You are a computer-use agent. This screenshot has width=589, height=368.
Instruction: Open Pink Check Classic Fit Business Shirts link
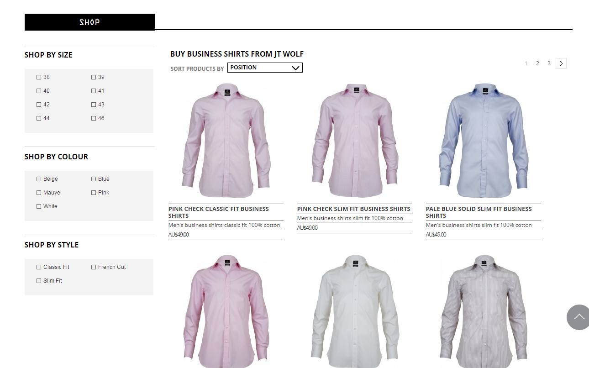tap(219, 212)
